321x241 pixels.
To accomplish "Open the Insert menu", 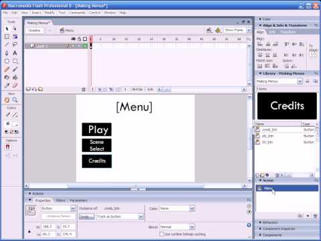I will (x=36, y=13).
